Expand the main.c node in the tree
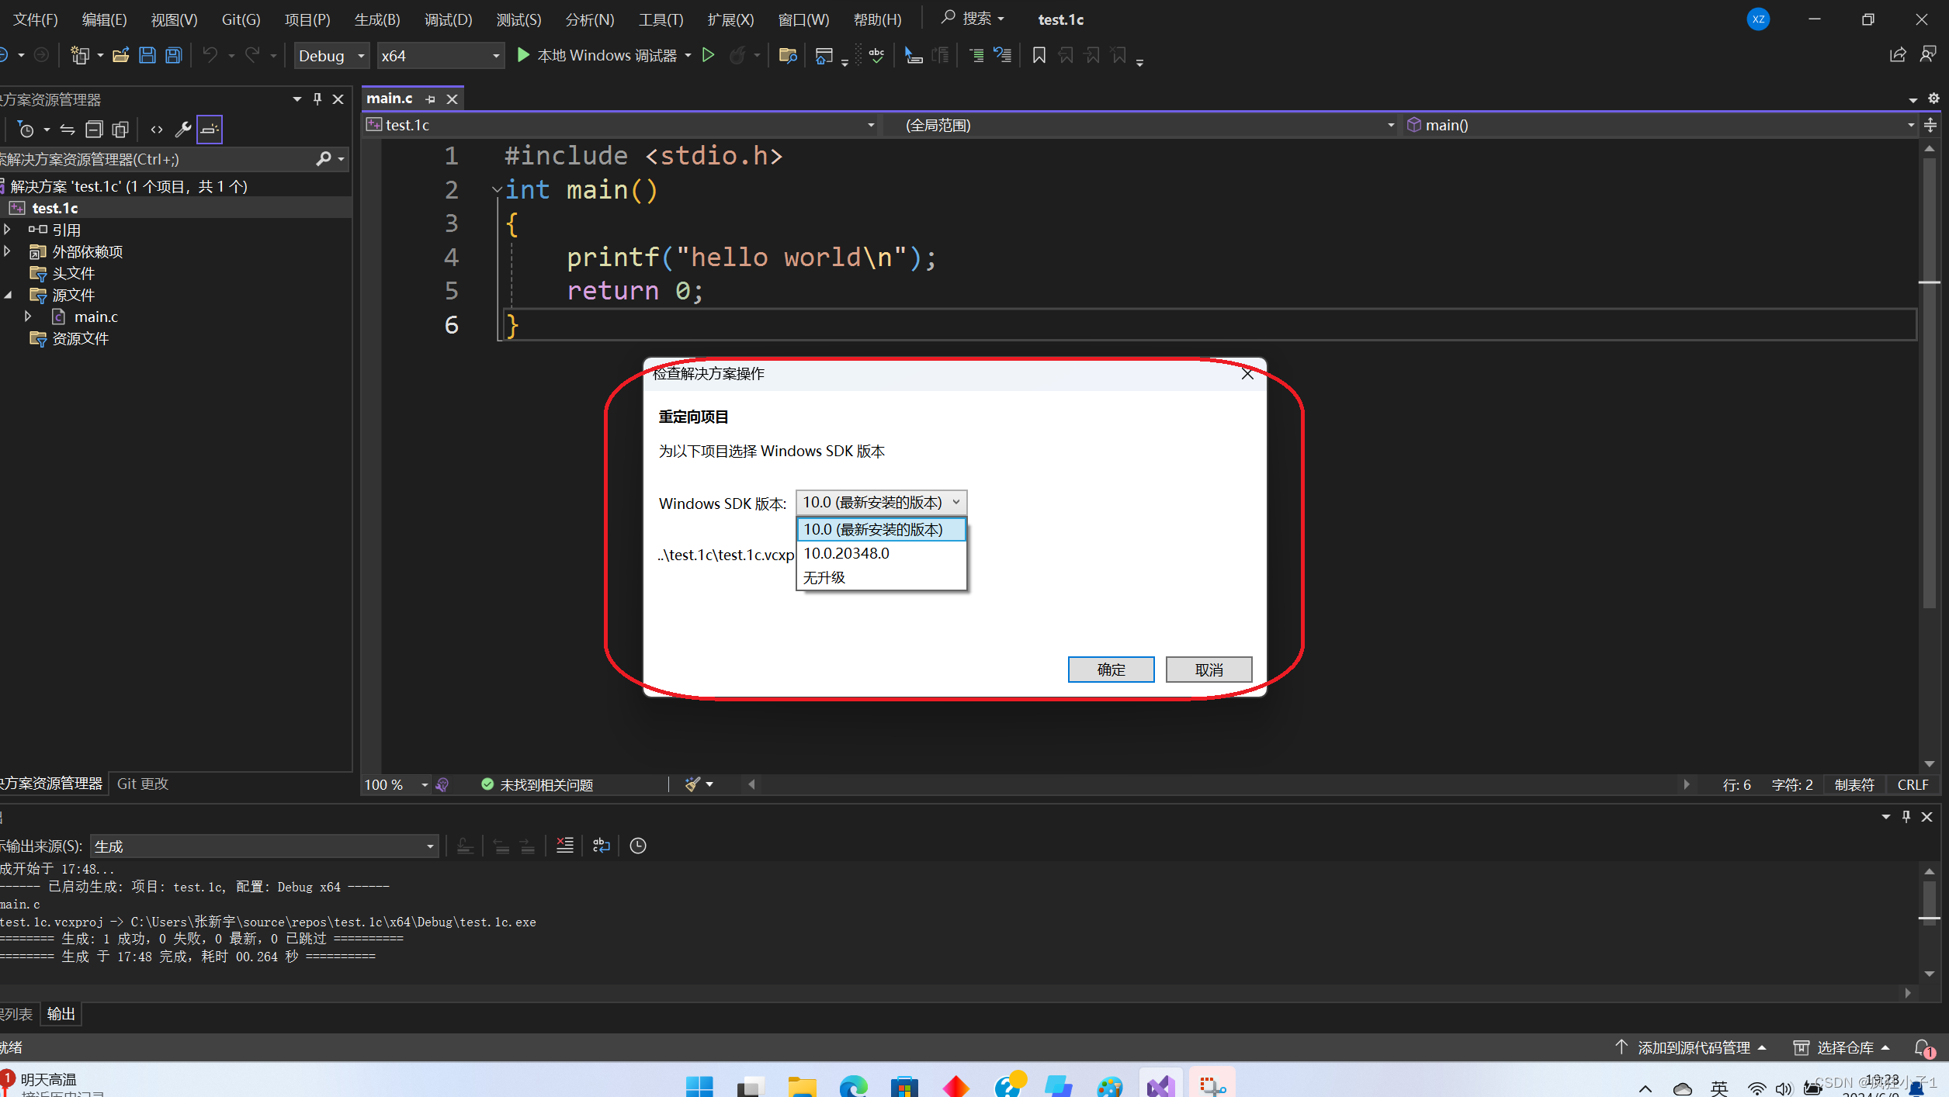Viewport: 1949px width, 1097px height. tap(28, 317)
